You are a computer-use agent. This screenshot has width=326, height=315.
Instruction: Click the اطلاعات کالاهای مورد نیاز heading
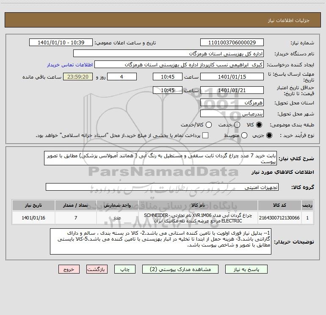pos(283,172)
